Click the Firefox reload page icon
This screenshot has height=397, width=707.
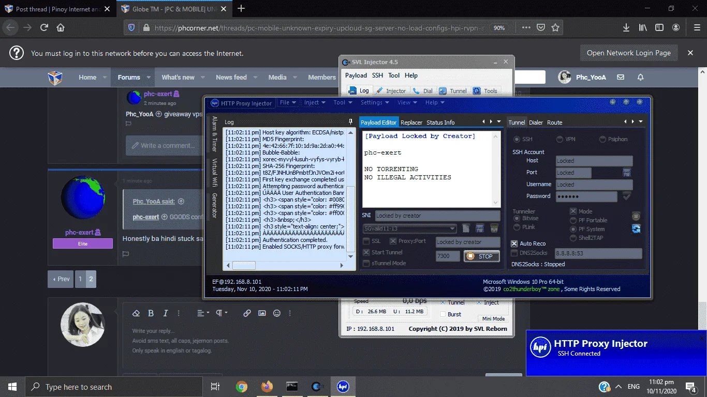[x=44, y=27]
